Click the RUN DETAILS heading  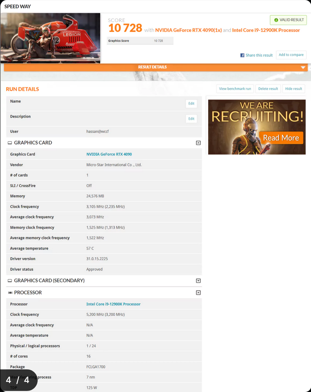pyautogui.click(x=23, y=89)
